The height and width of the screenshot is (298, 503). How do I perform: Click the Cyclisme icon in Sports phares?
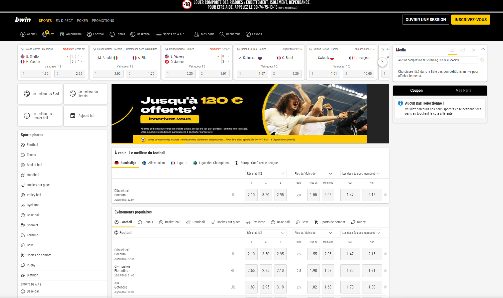tap(23, 205)
